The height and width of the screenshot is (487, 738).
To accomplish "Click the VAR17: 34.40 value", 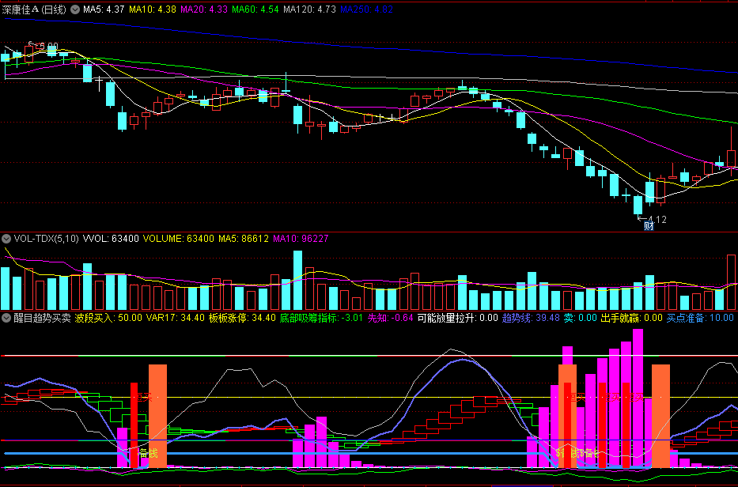I will [175, 318].
